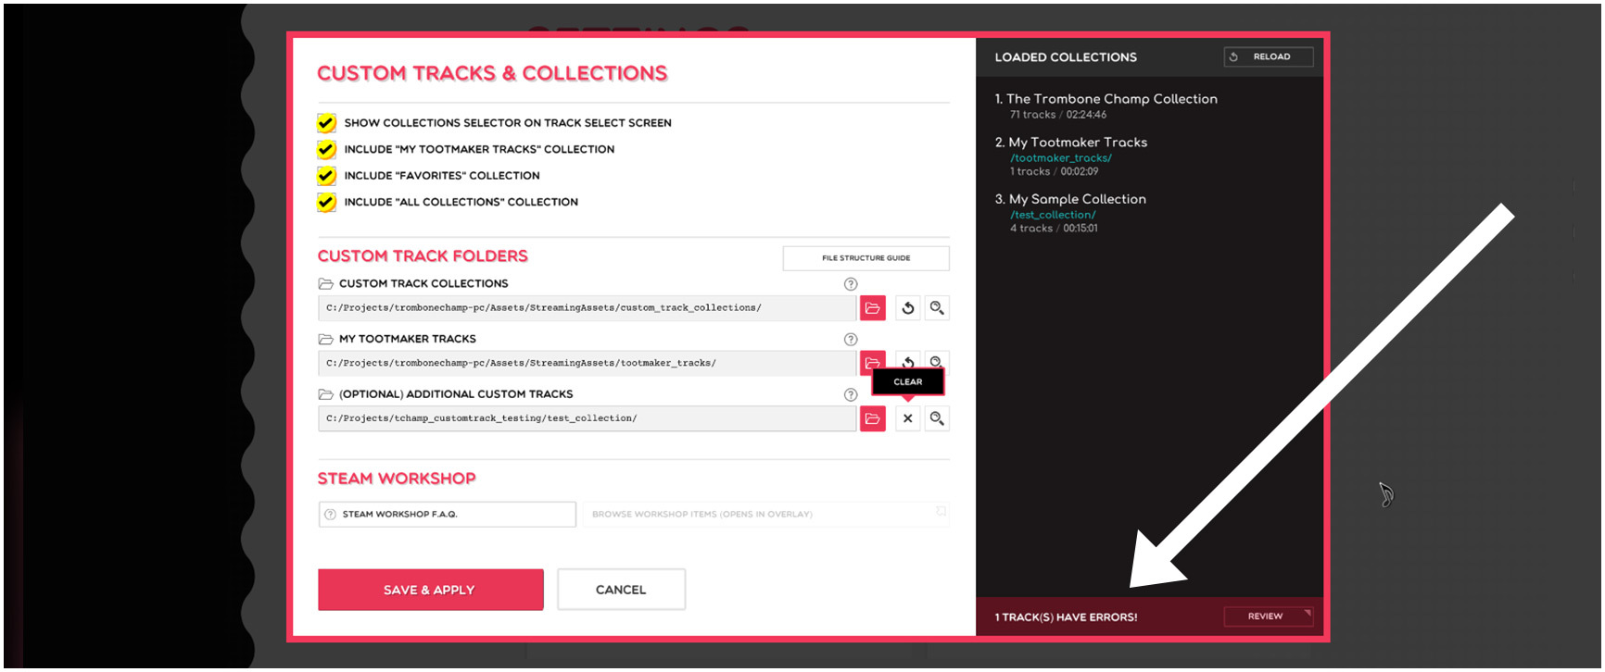This screenshot has height=672, width=1605.
Task: Open the File Structure Guide
Action: [866, 258]
